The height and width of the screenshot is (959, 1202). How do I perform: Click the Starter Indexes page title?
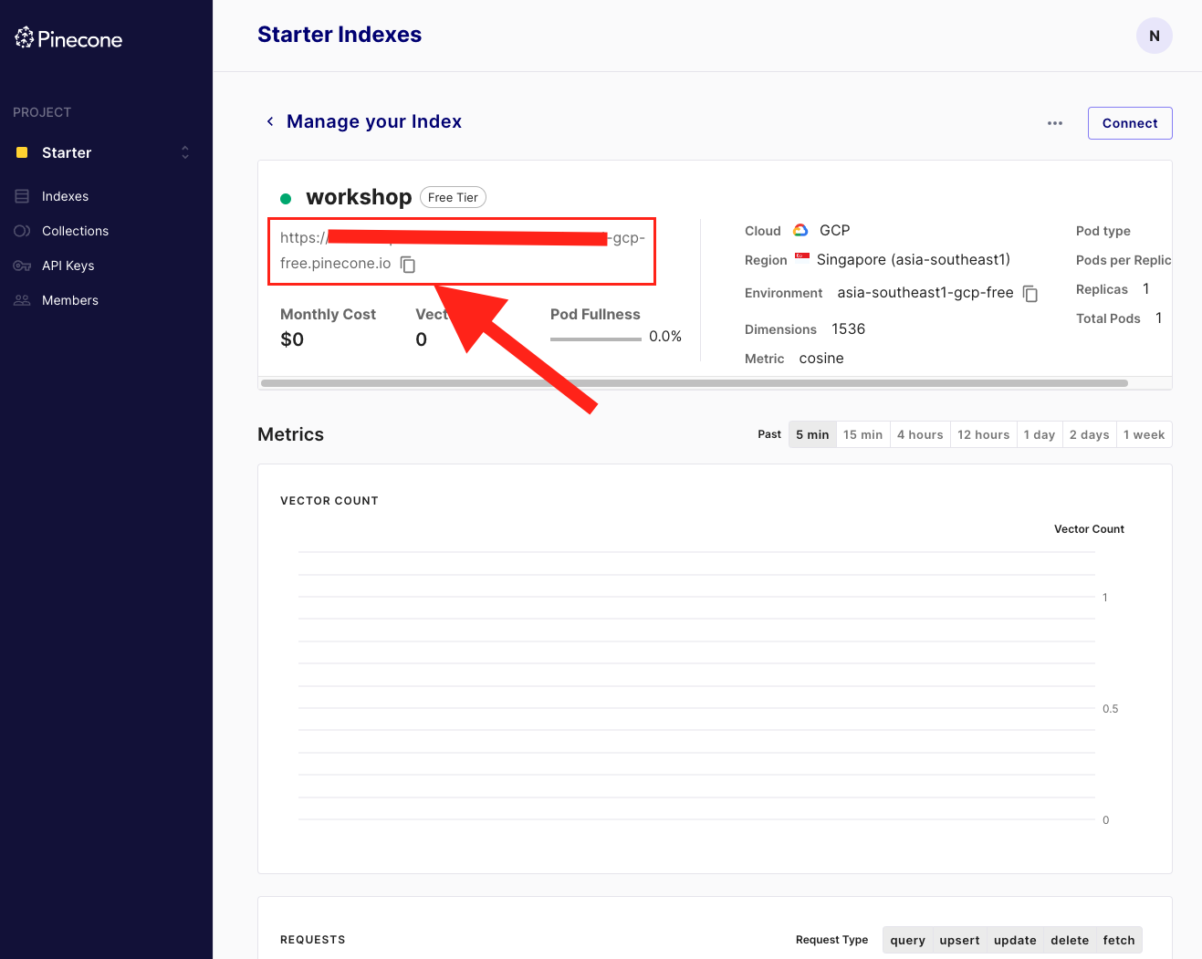click(340, 35)
